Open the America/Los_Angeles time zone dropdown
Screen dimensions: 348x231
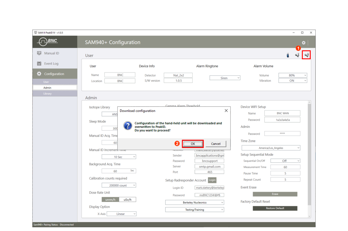(x=271, y=148)
